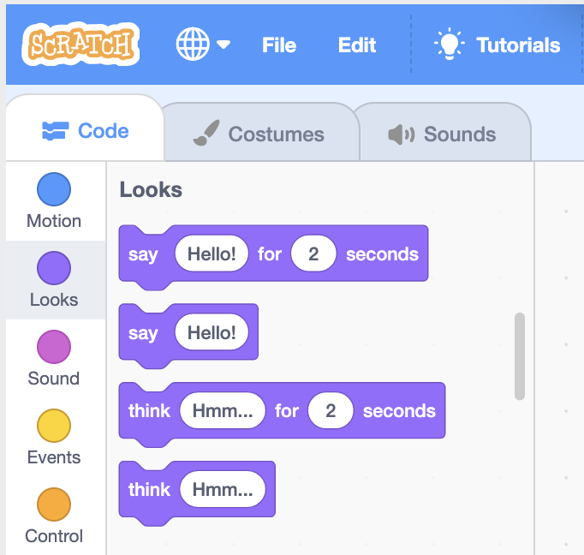Switch to the Costumes tab

pos(261,132)
